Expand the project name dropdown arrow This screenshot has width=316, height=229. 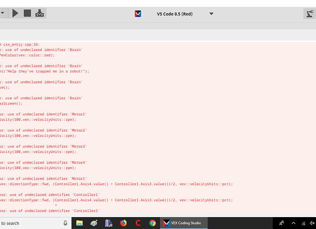[211, 14]
